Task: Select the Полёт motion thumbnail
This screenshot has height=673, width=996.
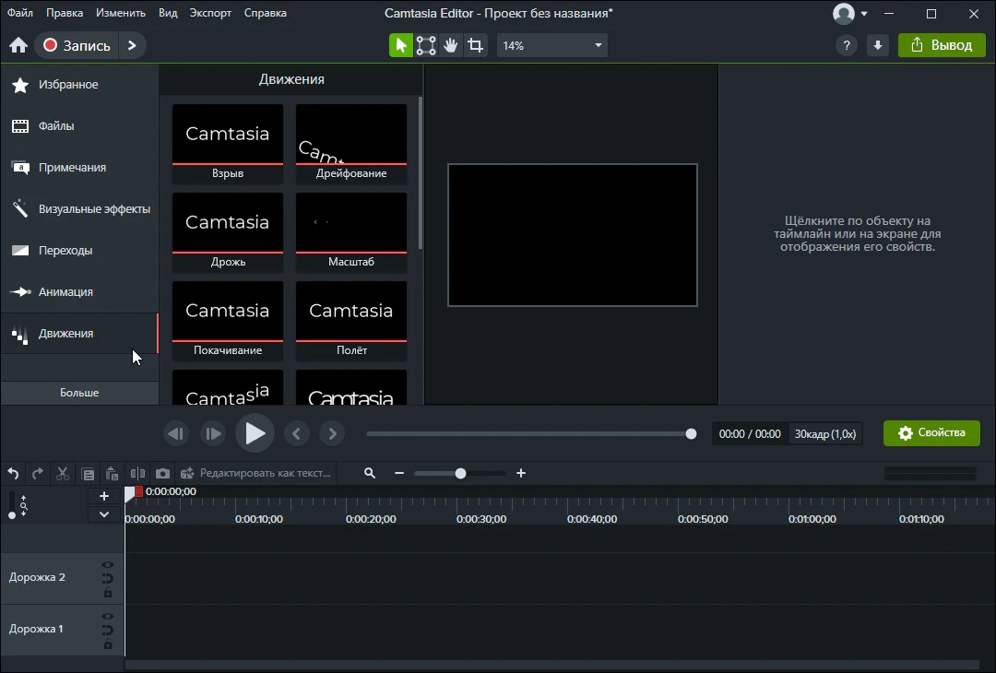Action: 351,321
